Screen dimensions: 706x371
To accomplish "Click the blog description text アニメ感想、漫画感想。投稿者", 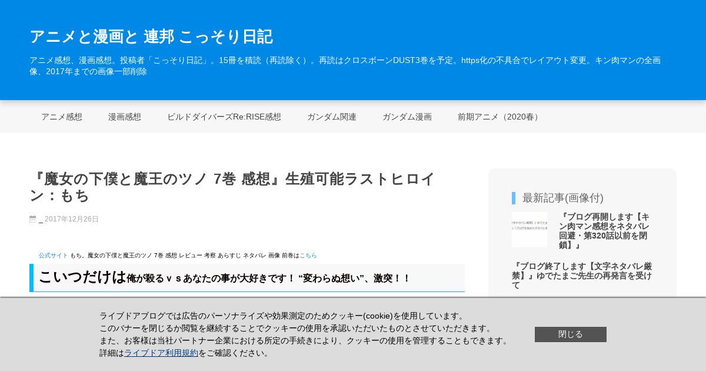I will click(x=345, y=65).
